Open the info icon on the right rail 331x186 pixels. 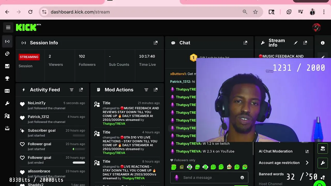pyautogui.click(x=323, y=43)
